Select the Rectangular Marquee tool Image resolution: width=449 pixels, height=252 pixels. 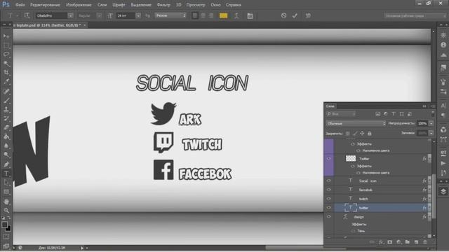click(6, 45)
